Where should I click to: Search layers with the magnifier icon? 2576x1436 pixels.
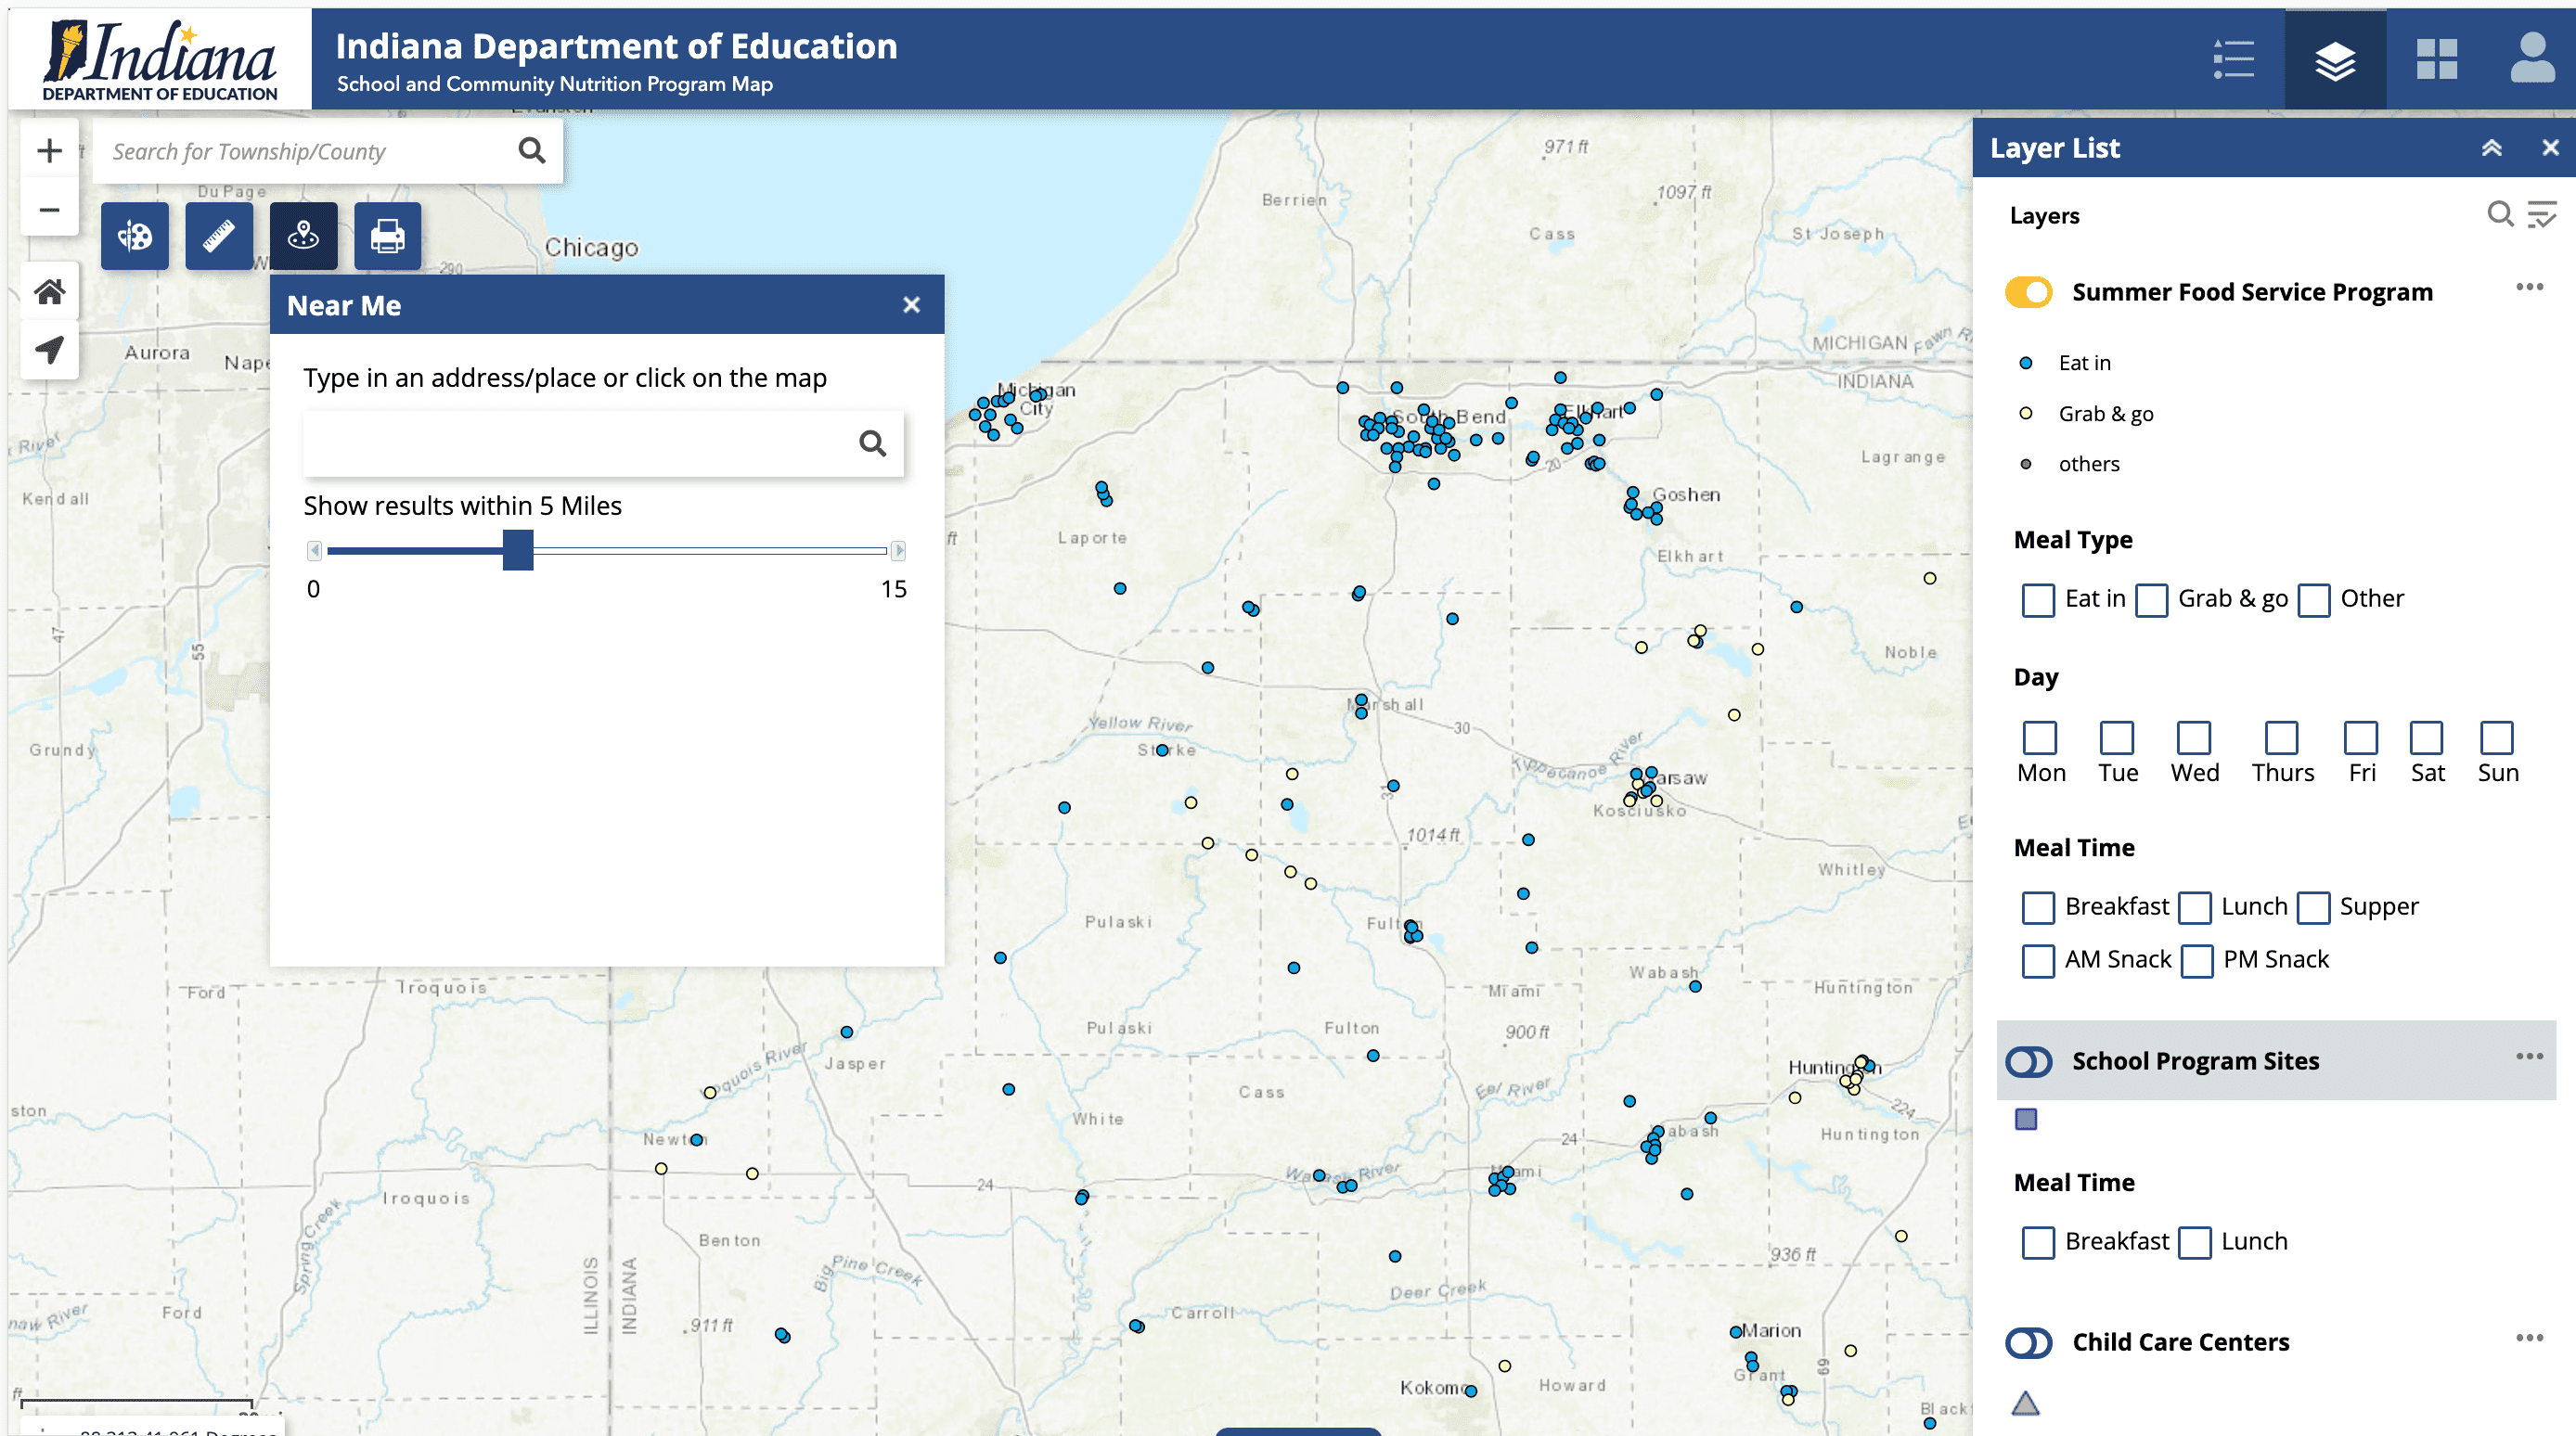tap(2500, 214)
